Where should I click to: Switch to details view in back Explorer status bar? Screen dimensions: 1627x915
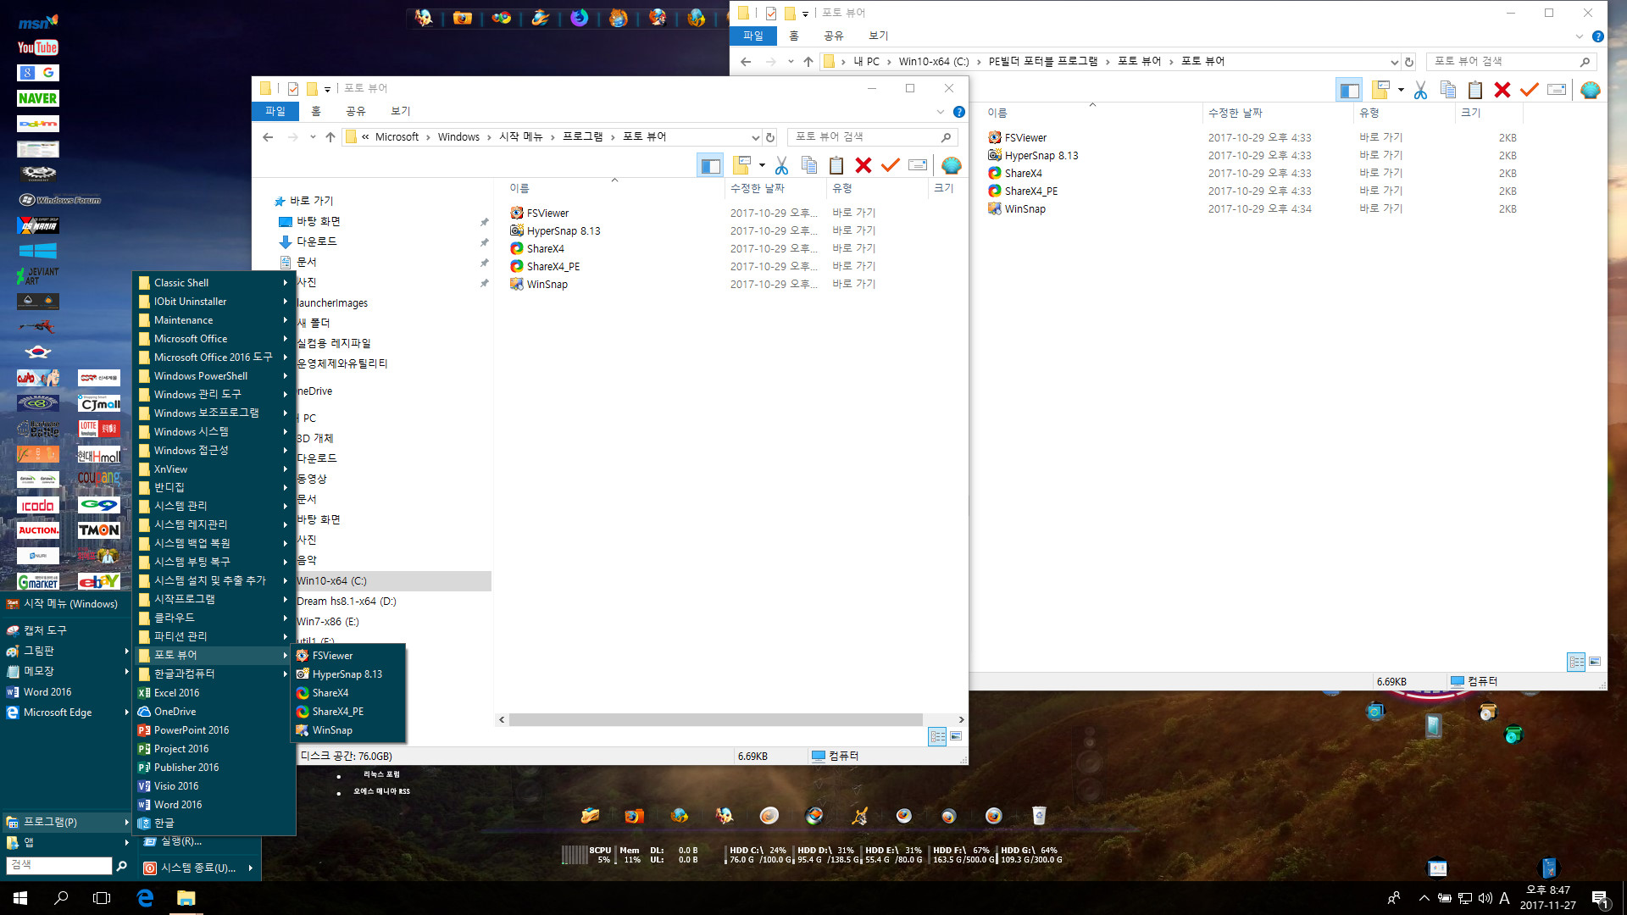pyautogui.click(x=1576, y=662)
